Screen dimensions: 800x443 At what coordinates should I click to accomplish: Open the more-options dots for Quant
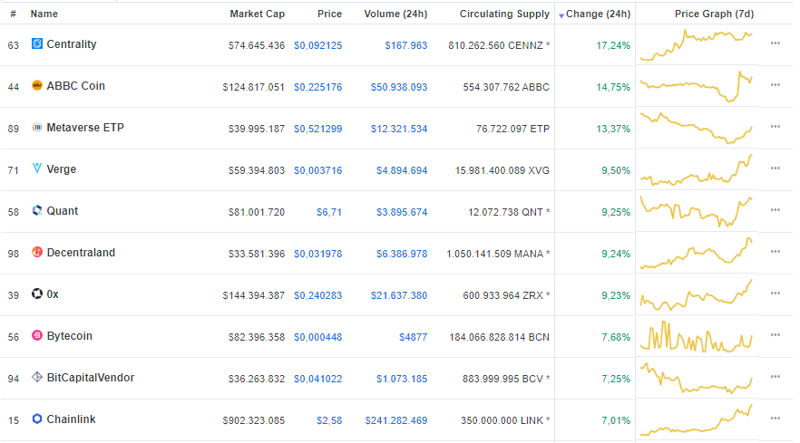[x=775, y=210]
